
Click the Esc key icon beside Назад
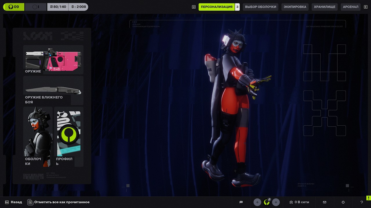pos(7,202)
